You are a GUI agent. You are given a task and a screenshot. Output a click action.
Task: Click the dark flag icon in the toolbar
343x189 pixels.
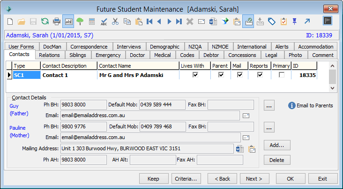328,21
